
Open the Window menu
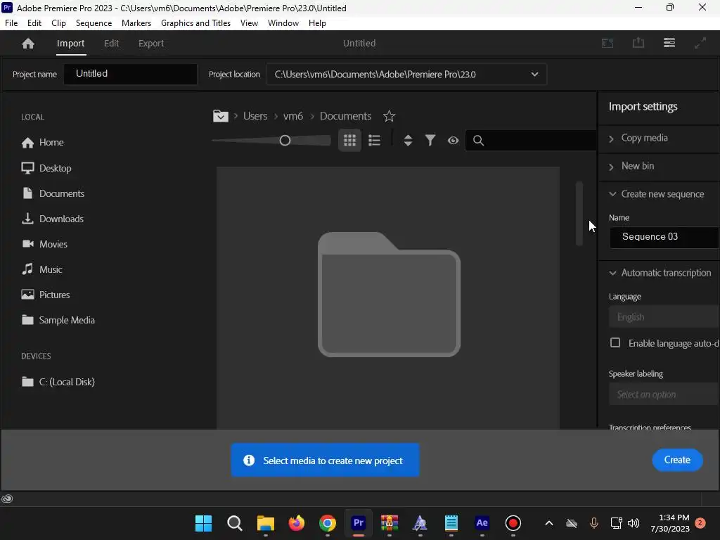pyautogui.click(x=283, y=23)
